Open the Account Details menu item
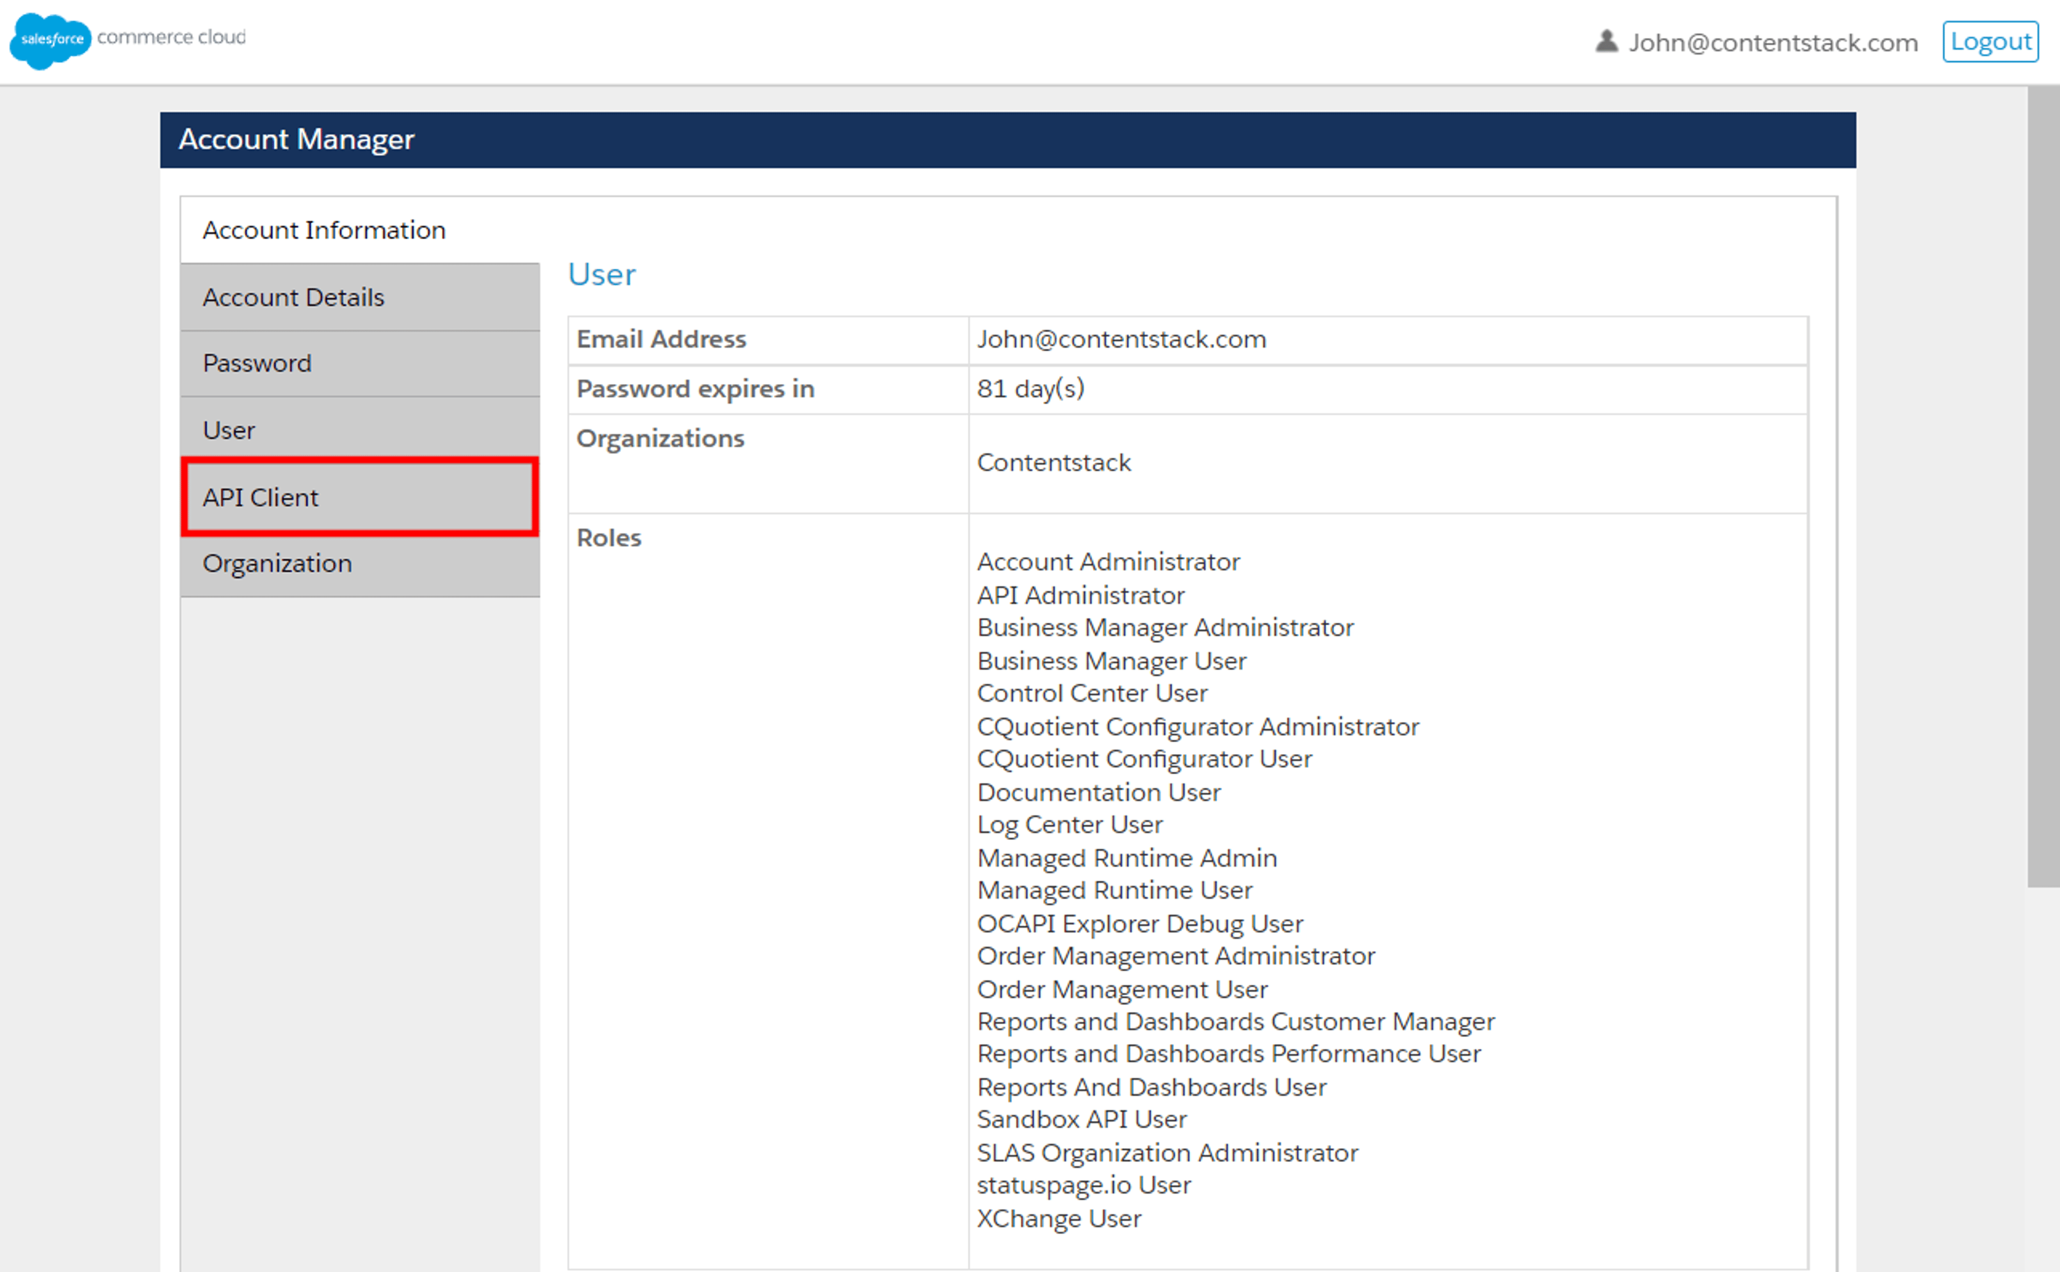Viewport: 2060px width, 1272px height. pos(360,297)
